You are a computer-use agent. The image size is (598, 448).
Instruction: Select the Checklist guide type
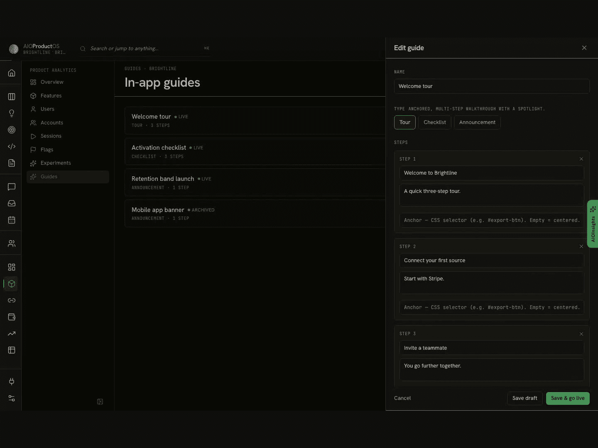pos(434,122)
